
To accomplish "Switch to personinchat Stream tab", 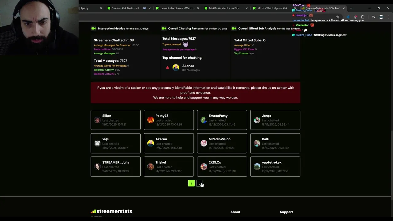I will pyautogui.click(x=177, y=8).
